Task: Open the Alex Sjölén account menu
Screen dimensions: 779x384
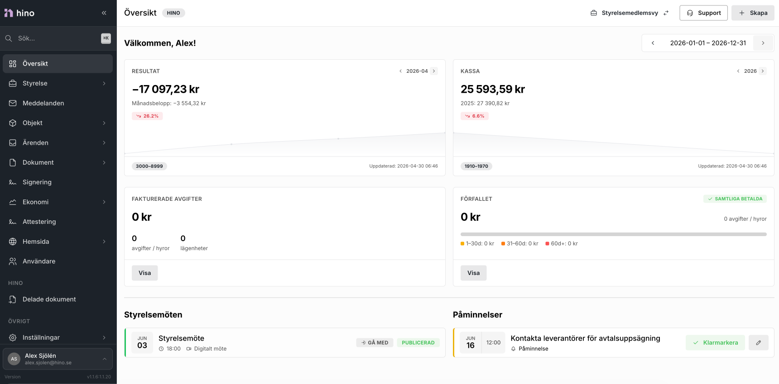Action: click(x=58, y=359)
